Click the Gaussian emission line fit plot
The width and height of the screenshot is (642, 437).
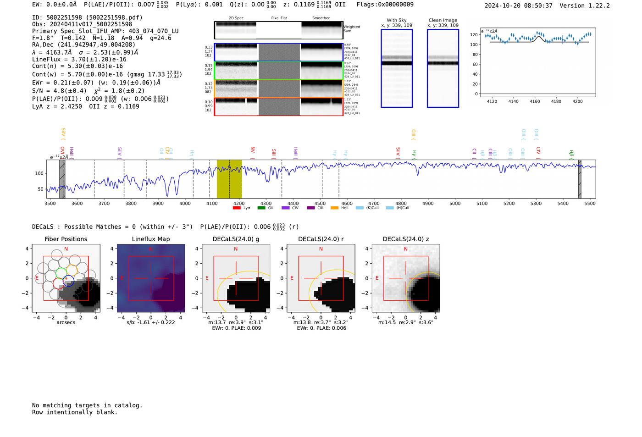point(538,62)
